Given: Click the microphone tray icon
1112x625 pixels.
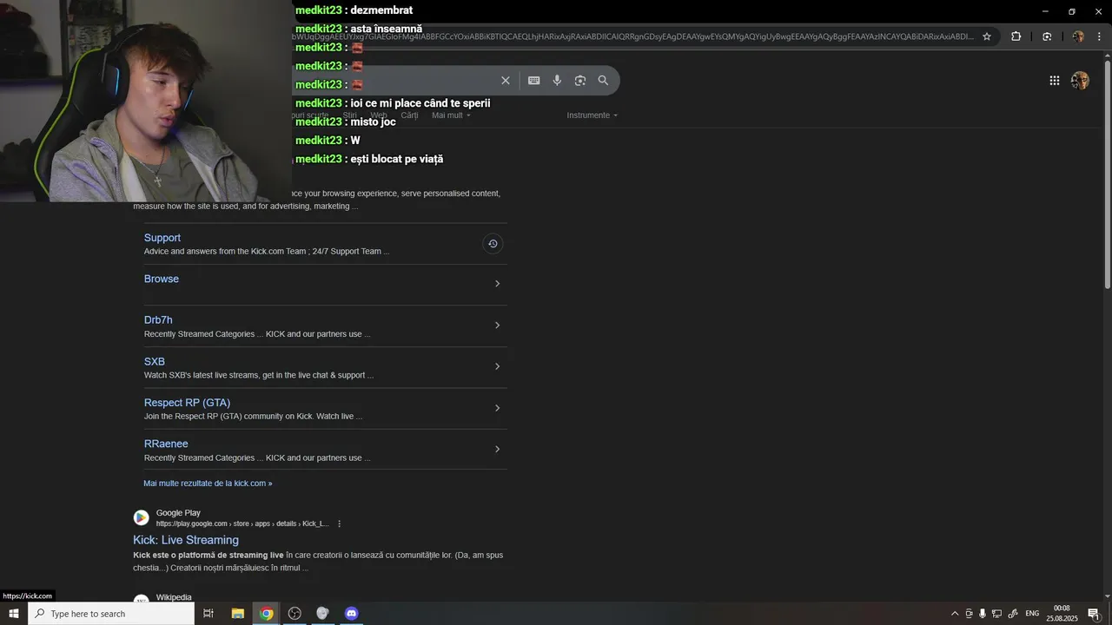Looking at the screenshot, I should point(983,614).
